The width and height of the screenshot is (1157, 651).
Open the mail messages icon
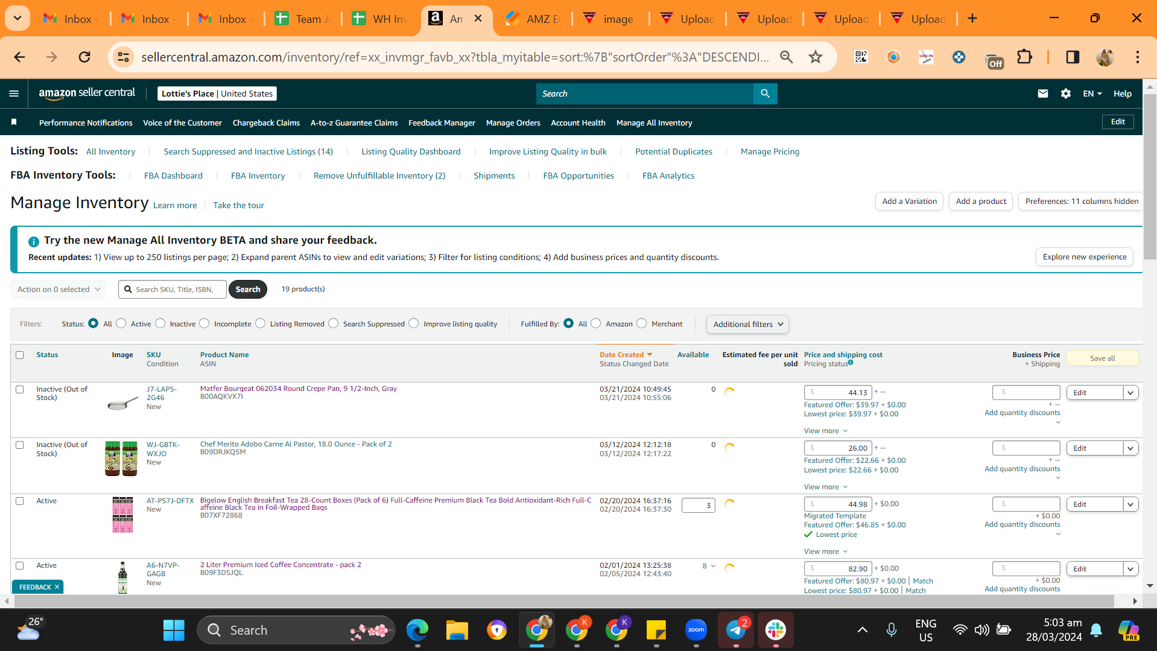tap(1042, 94)
